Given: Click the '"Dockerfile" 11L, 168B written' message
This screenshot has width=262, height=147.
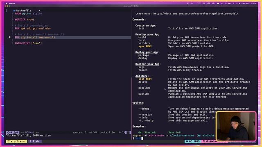Looking at the screenshot, I should coord(28,136).
